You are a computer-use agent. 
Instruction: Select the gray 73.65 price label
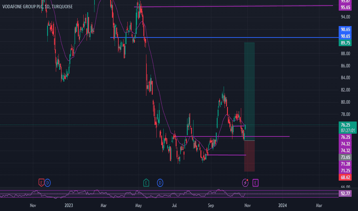tap(345, 157)
